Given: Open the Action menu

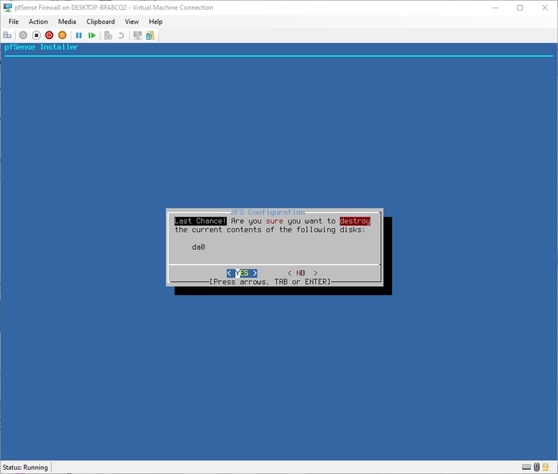Looking at the screenshot, I should point(38,22).
